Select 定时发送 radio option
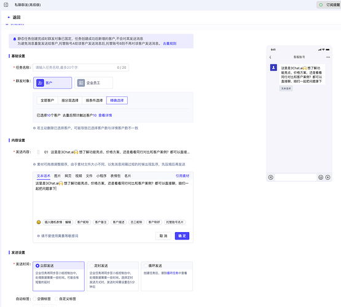Viewport: 341px width, 307px height. (x=92, y=266)
